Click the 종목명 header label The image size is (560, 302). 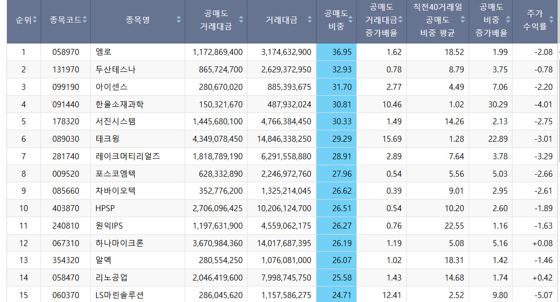(138, 20)
